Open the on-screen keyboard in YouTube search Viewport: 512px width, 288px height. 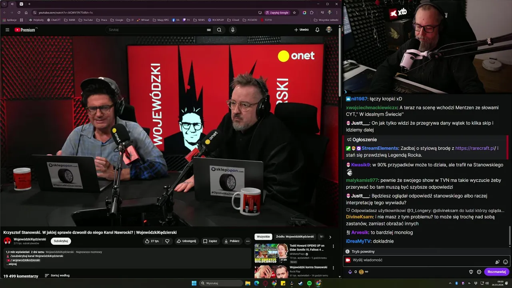[x=209, y=30]
